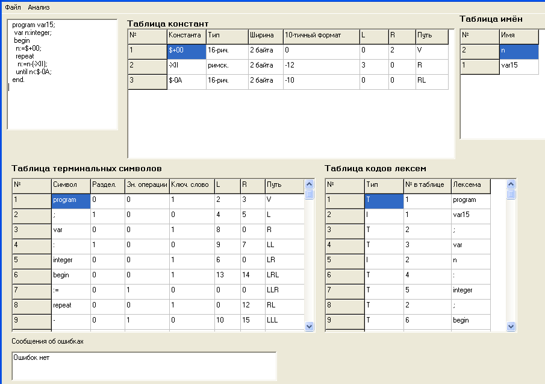
Task: Click the error messages box showing "Ошибок нет"
Action: (x=143, y=366)
